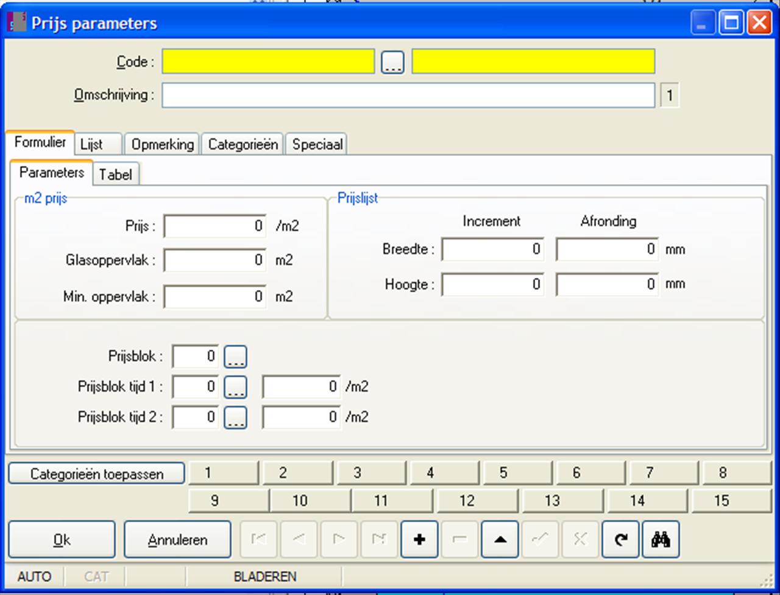Open the Categorieën tab
780x595 pixels.
pos(243,145)
